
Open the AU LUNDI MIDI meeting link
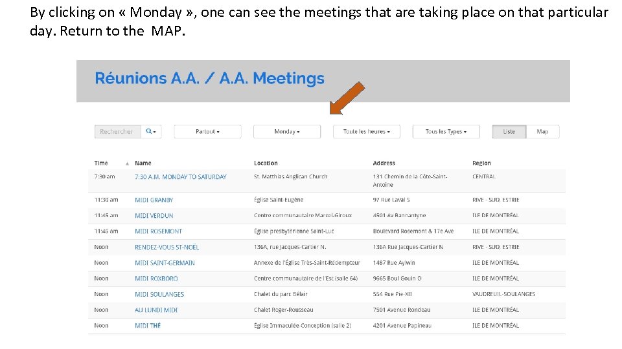[x=156, y=310]
